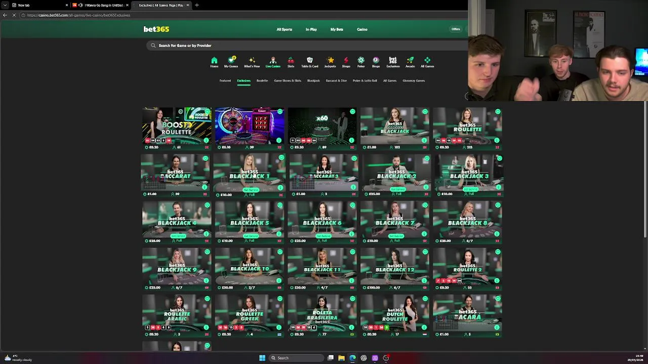This screenshot has width=648, height=364.
Task: Open Casino link in header
Action: tap(362, 29)
